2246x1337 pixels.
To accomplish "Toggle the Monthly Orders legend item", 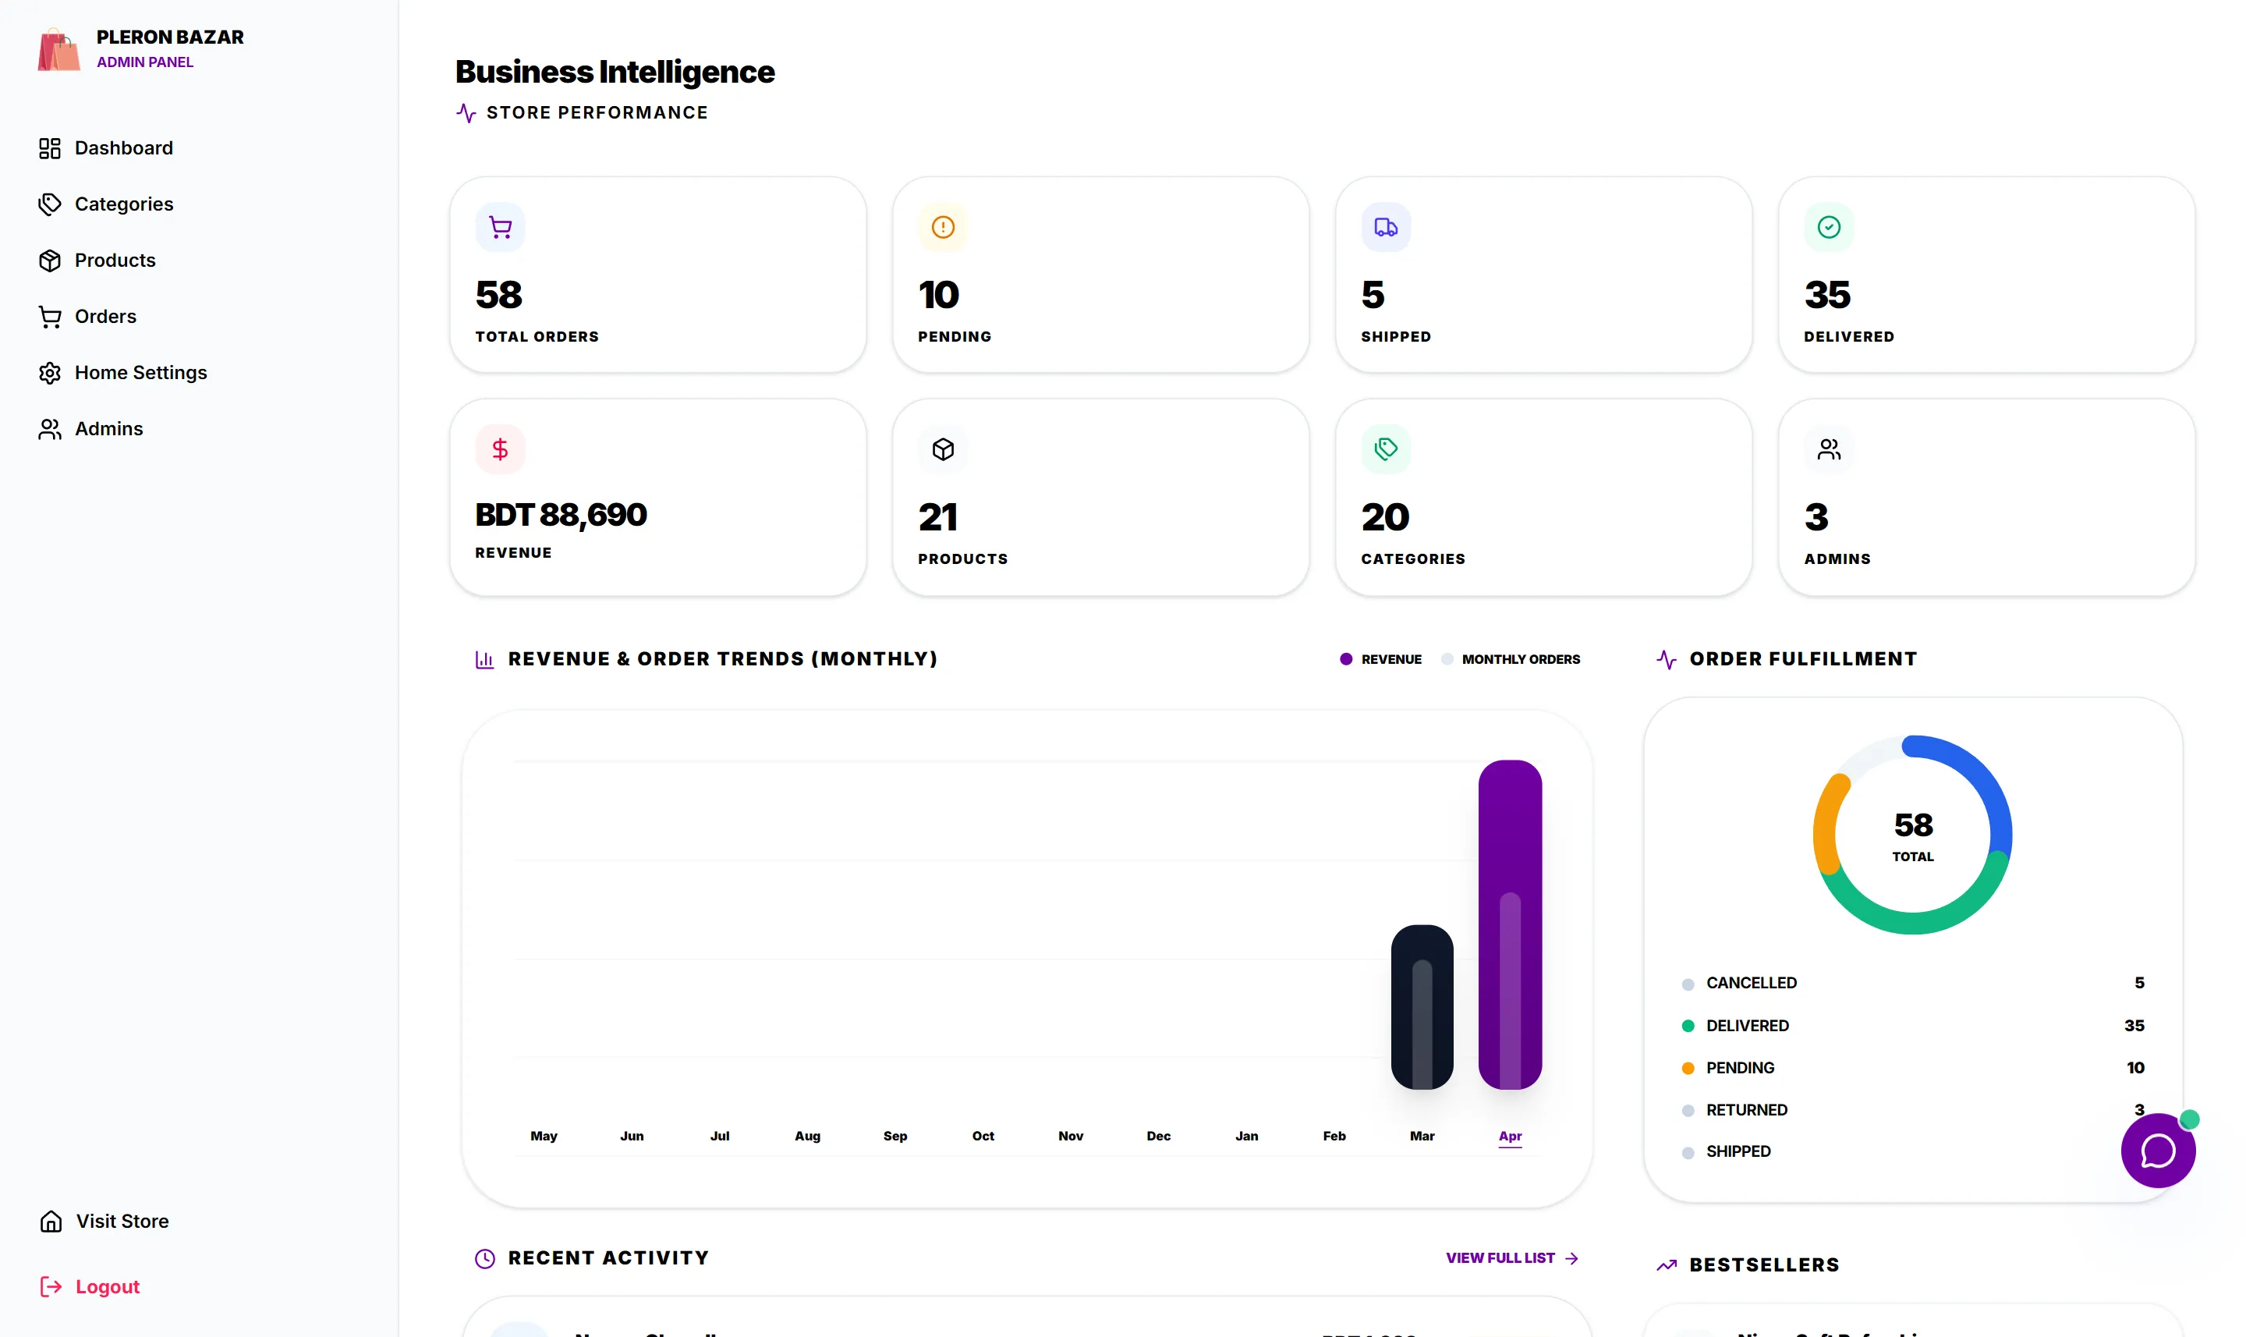I will click(x=1511, y=659).
